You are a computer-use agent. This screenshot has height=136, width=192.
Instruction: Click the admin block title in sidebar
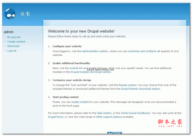point(9,32)
